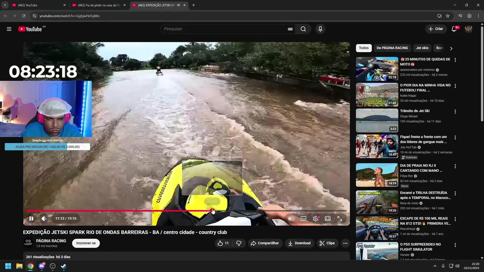Select the Jet skis filter chip

[x=422, y=48]
